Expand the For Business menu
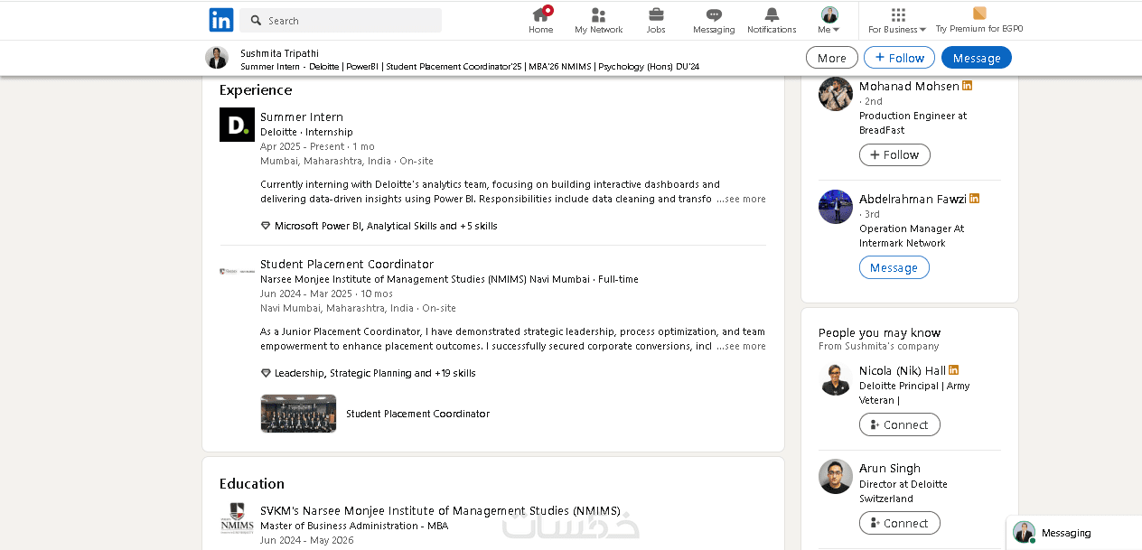Viewport: 1142px width, 550px height. pyautogui.click(x=897, y=20)
